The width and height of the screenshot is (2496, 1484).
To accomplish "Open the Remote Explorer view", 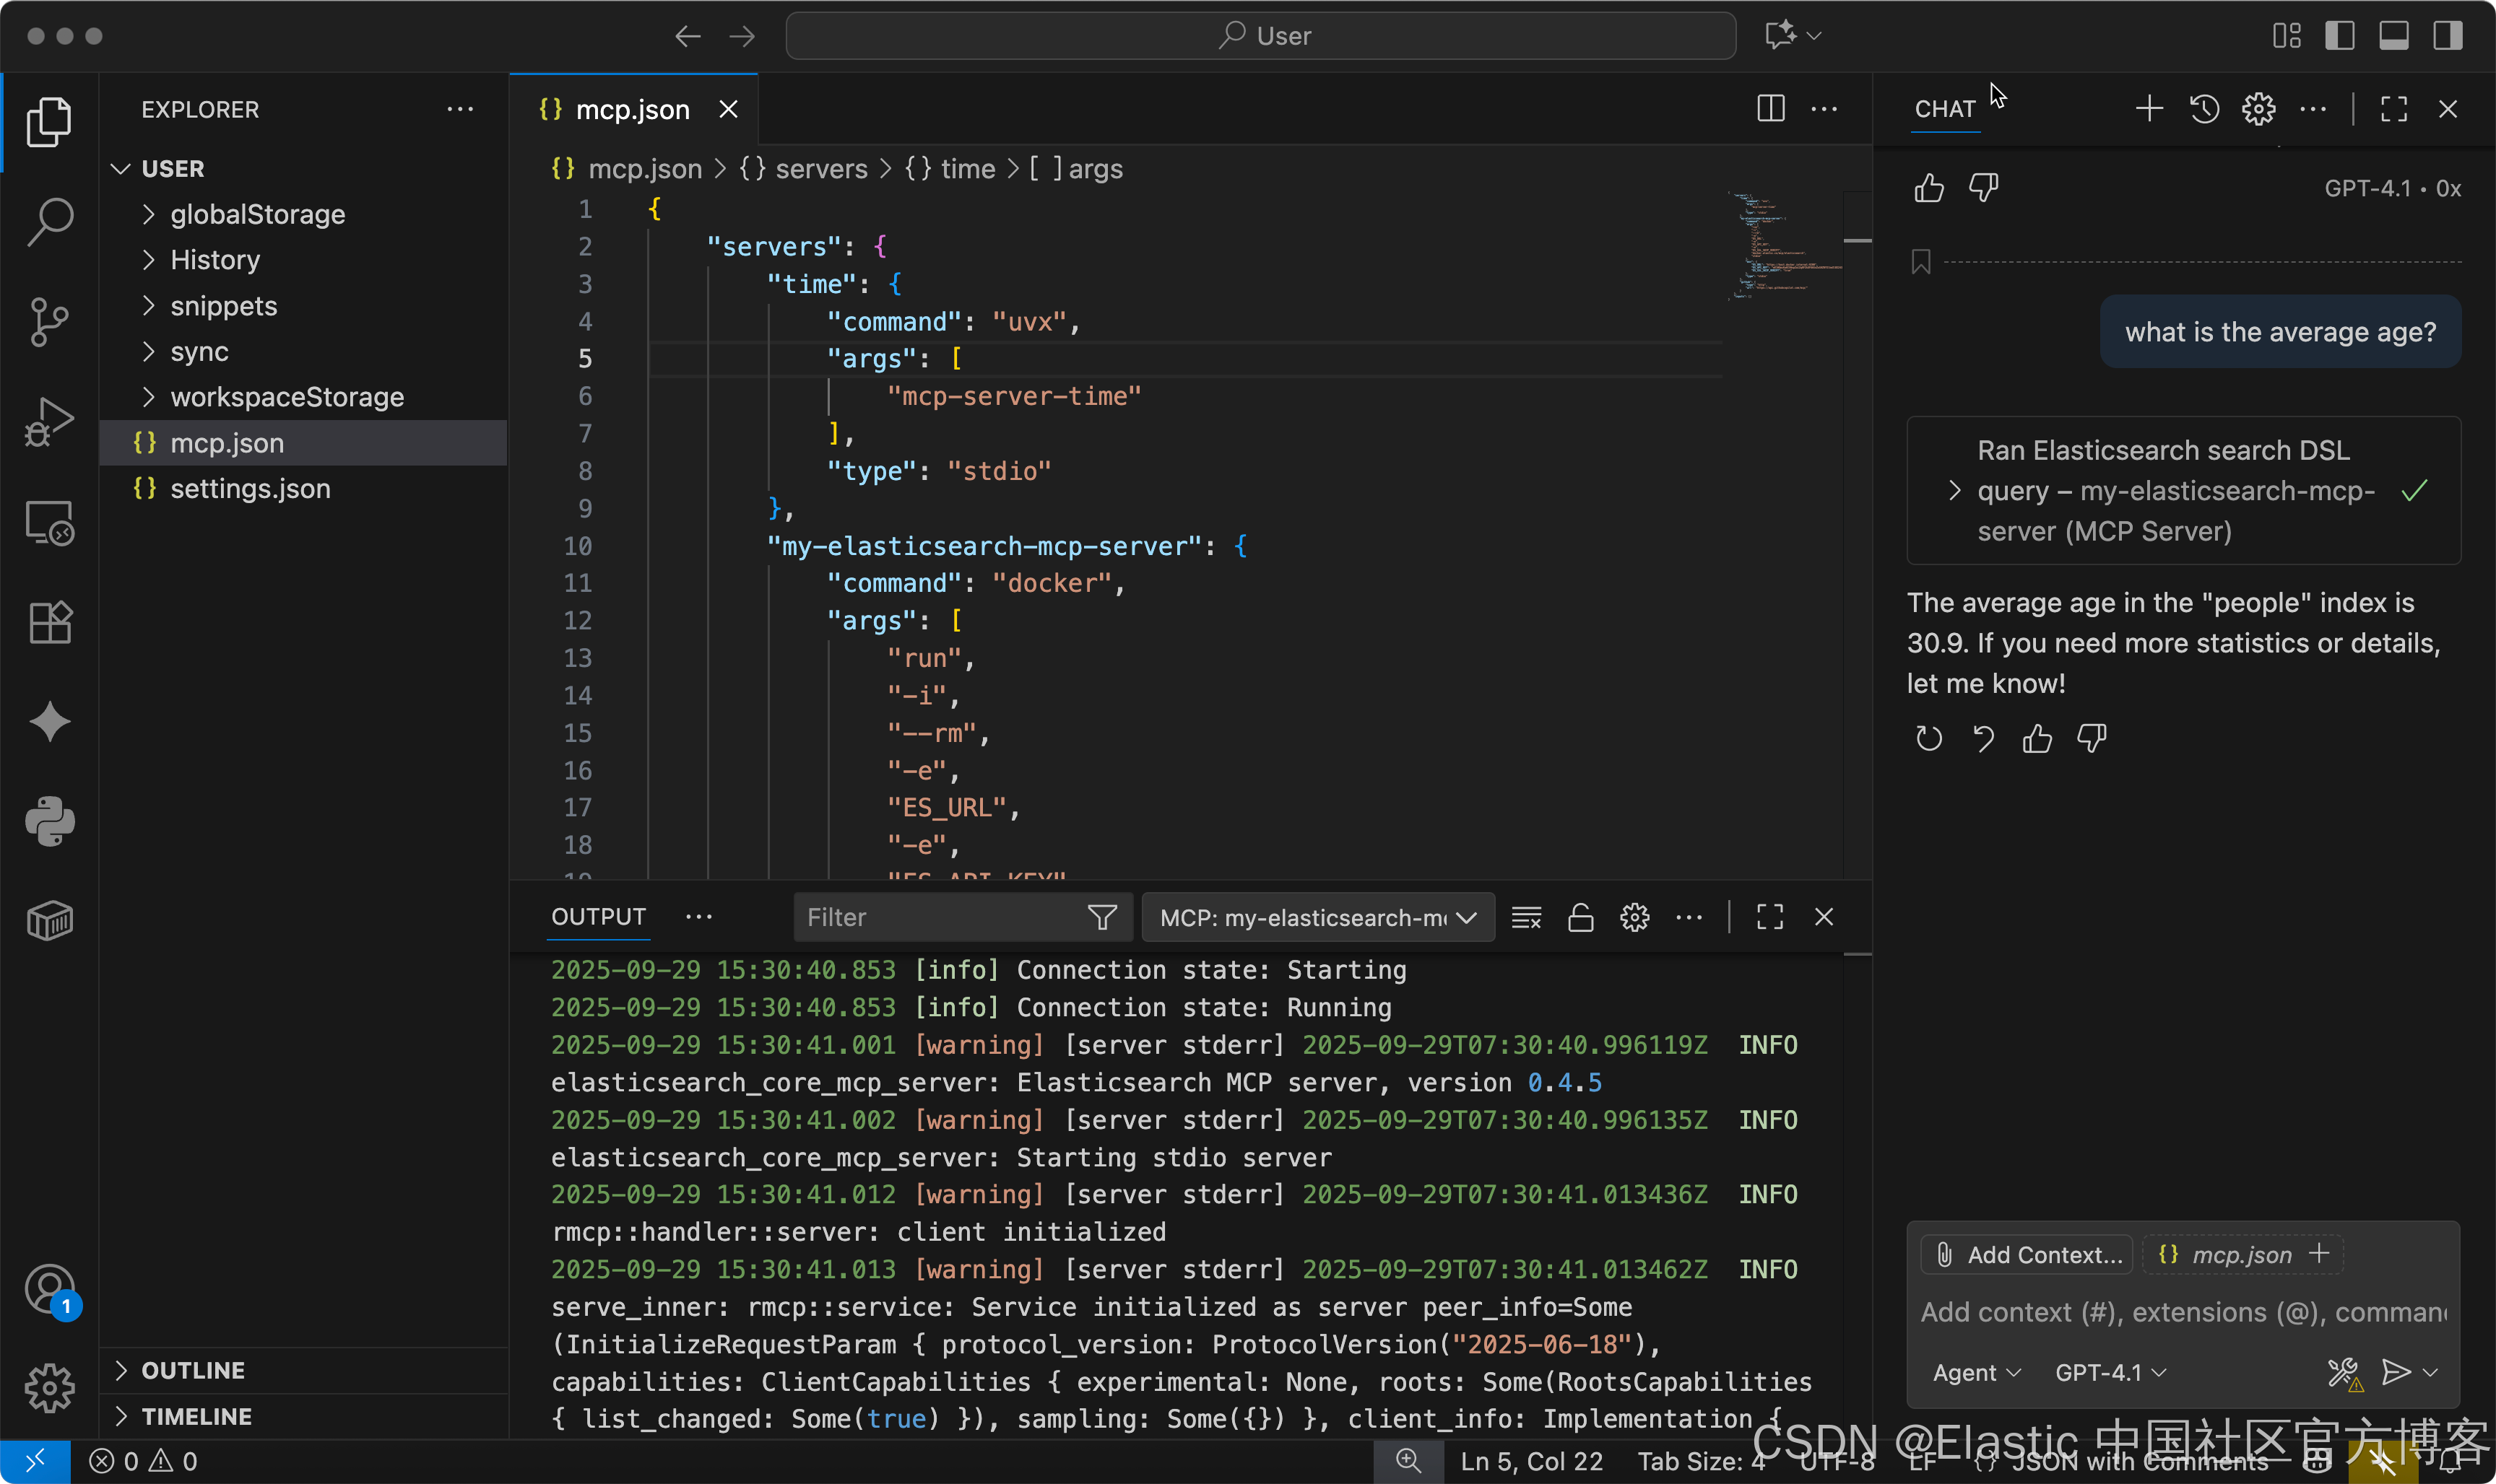I will point(49,522).
